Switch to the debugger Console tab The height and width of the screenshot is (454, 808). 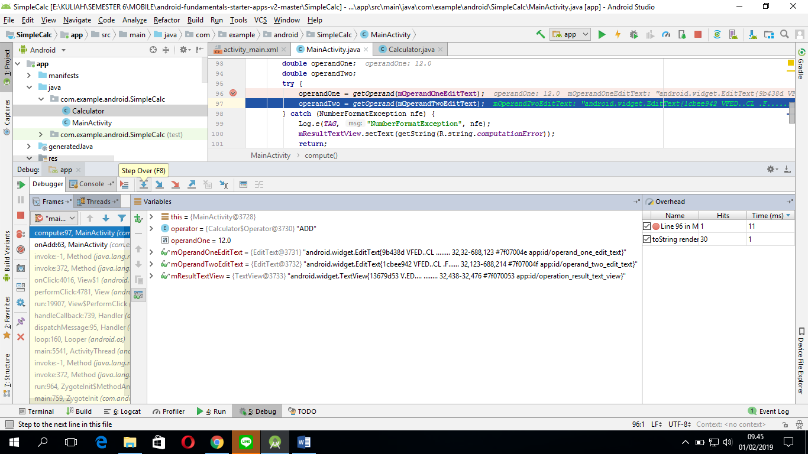(92, 184)
